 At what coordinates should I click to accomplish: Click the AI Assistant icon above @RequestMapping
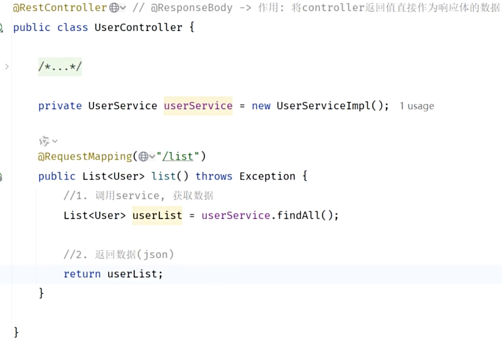[x=44, y=141]
